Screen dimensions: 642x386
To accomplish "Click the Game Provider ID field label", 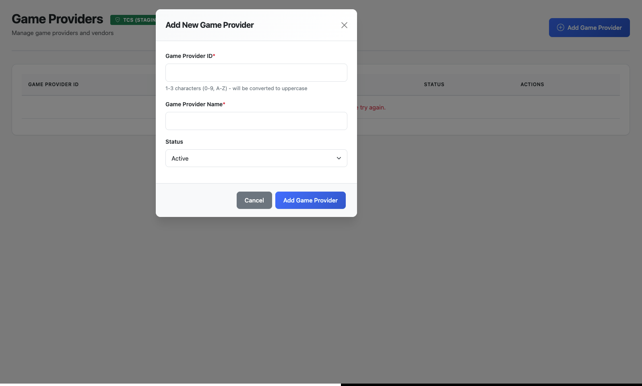I will (x=189, y=56).
